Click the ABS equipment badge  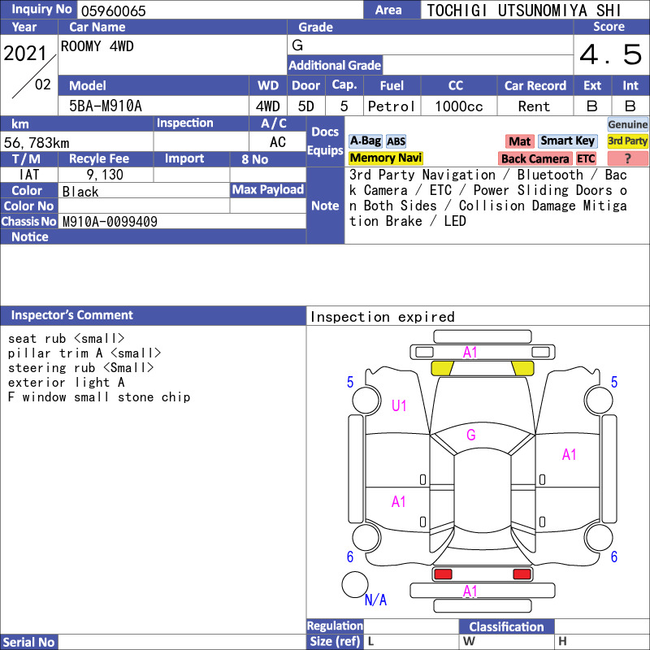click(396, 141)
